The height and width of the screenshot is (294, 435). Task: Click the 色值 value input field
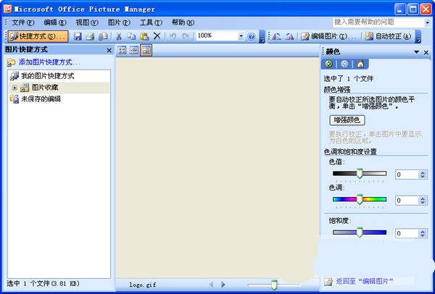click(407, 175)
